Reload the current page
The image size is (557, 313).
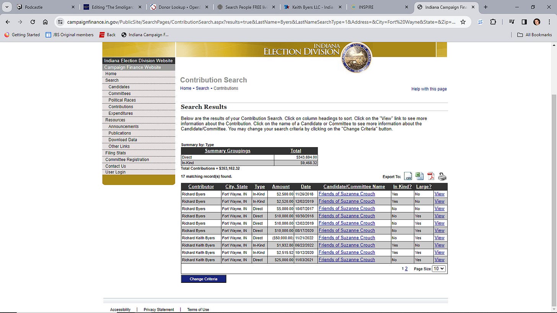[33, 22]
